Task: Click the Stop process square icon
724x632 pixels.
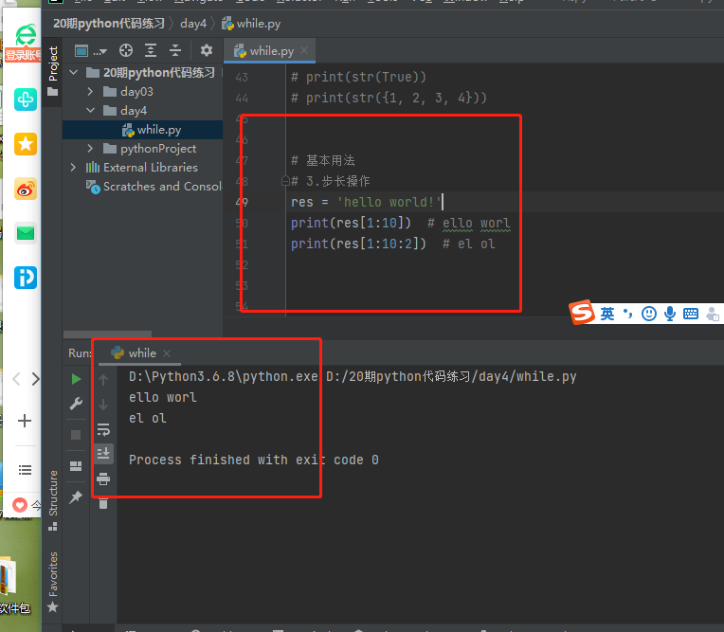Action: [76, 435]
